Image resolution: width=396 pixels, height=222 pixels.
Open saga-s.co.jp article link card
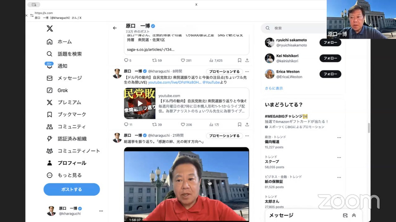pyautogui.click(x=186, y=45)
